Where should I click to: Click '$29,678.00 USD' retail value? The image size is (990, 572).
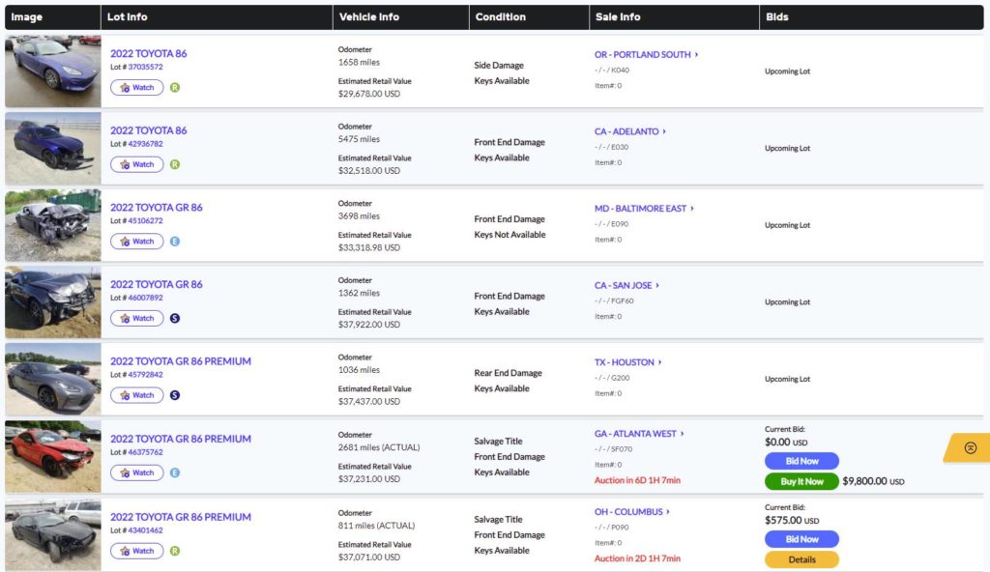pyautogui.click(x=368, y=94)
